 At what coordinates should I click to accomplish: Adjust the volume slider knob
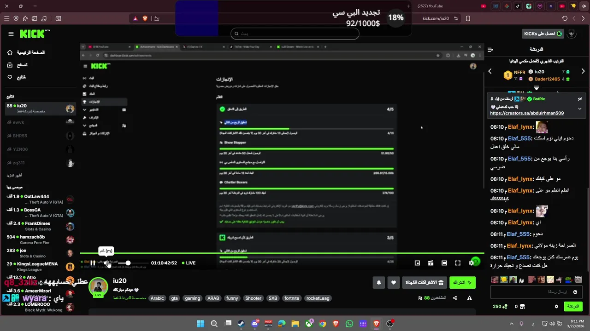pos(128,263)
